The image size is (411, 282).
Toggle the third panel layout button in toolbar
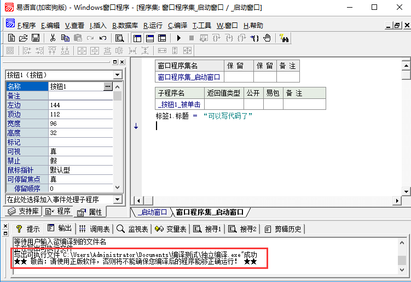(x=162, y=38)
